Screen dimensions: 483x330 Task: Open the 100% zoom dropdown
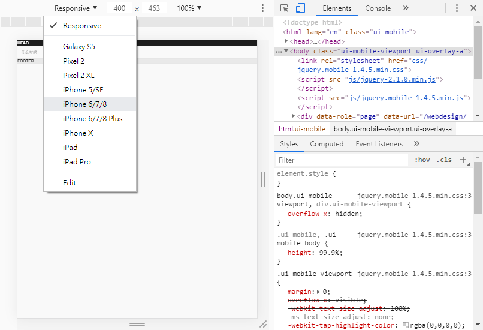[x=189, y=8]
